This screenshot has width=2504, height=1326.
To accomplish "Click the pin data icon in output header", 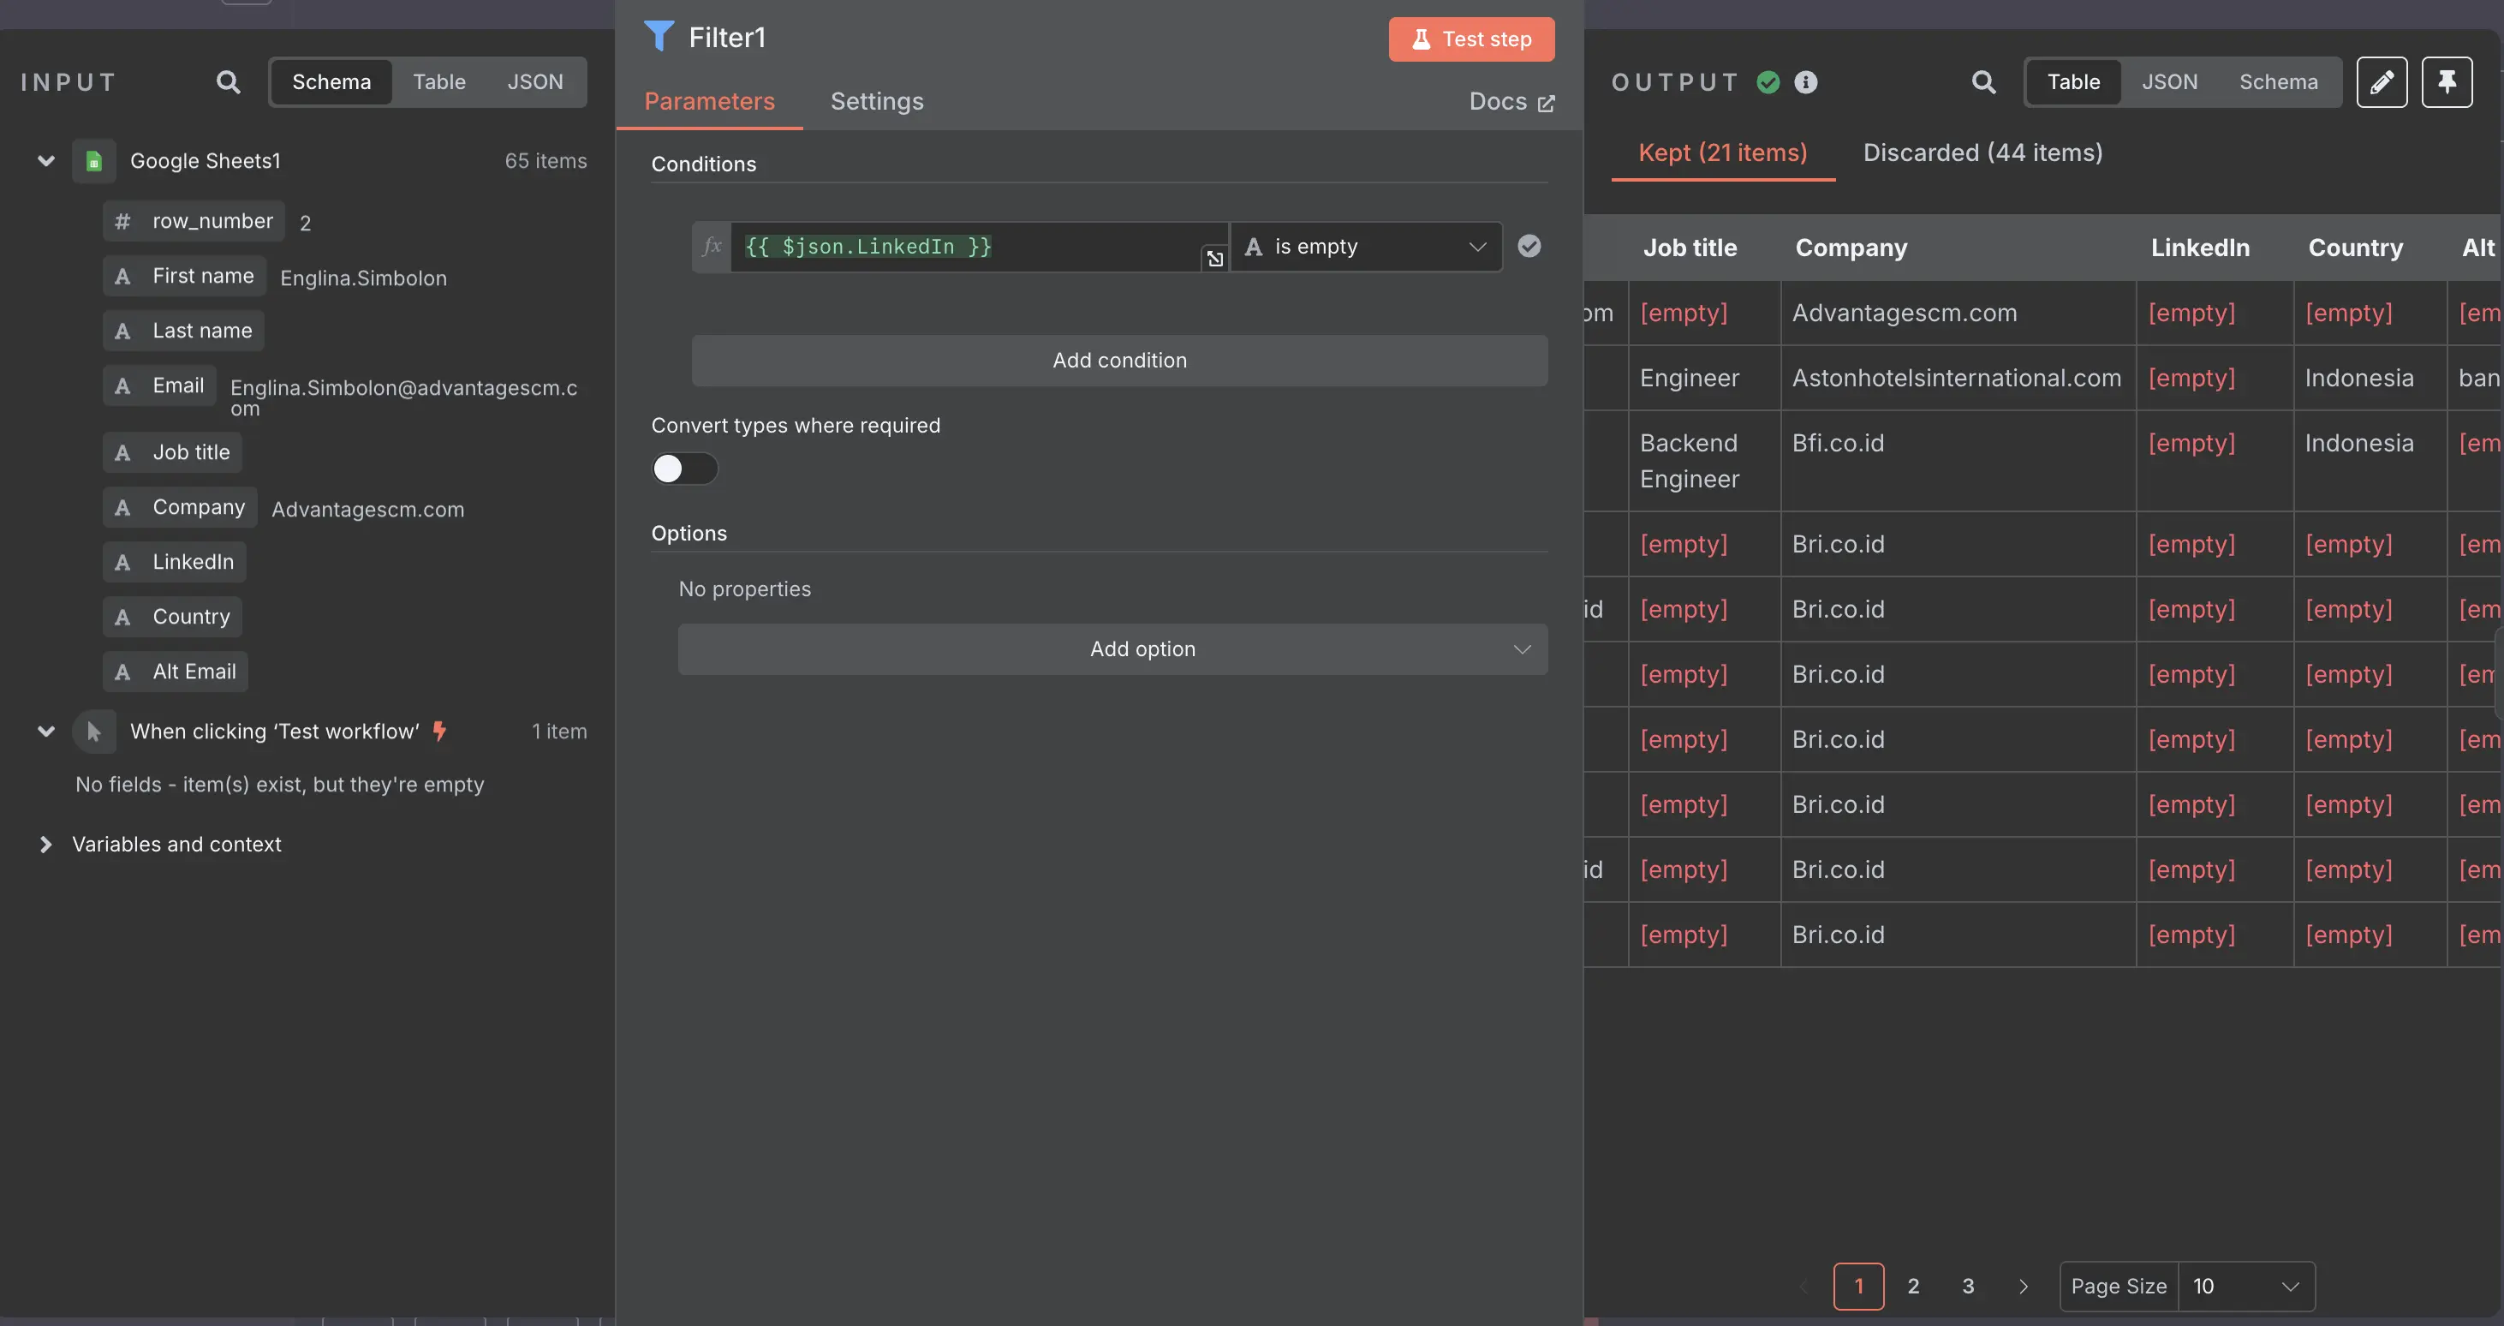I will (2447, 81).
